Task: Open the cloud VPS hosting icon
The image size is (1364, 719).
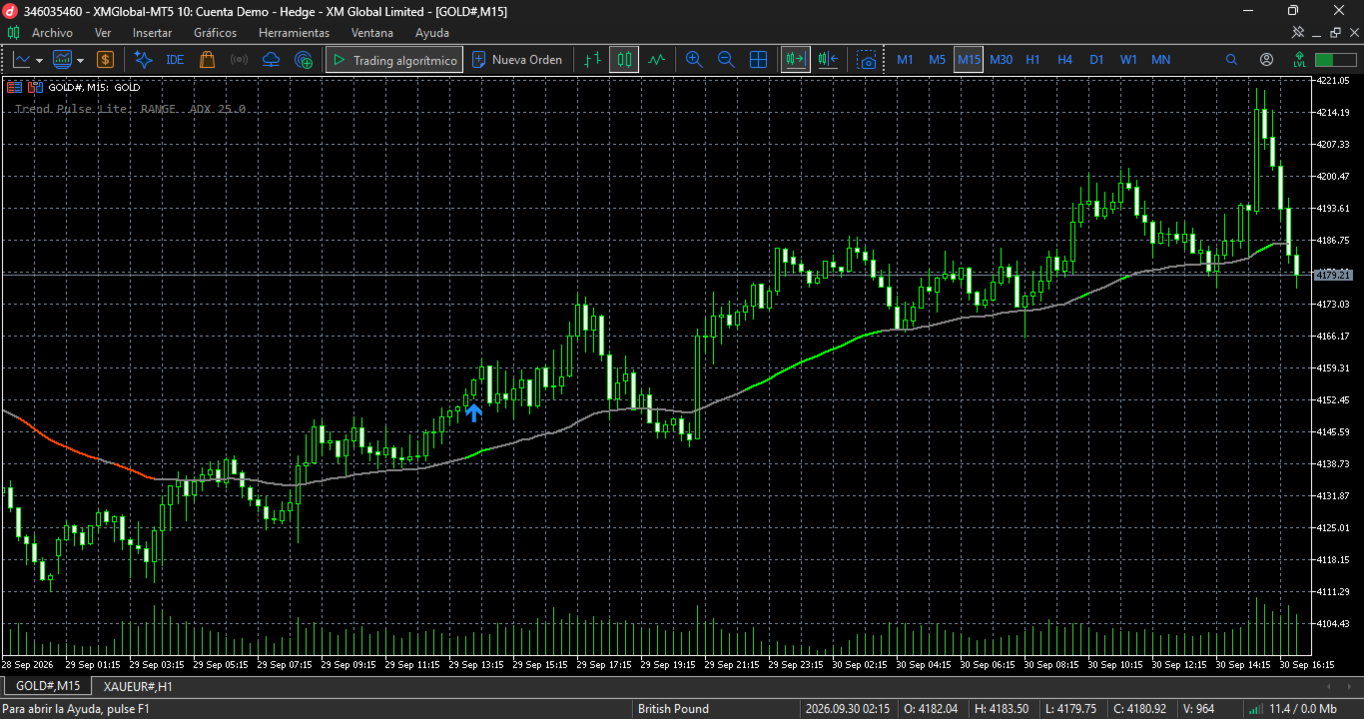Action: tap(271, 60)
